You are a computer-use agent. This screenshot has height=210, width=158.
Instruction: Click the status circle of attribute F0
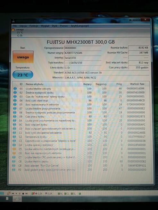point(13,170)
